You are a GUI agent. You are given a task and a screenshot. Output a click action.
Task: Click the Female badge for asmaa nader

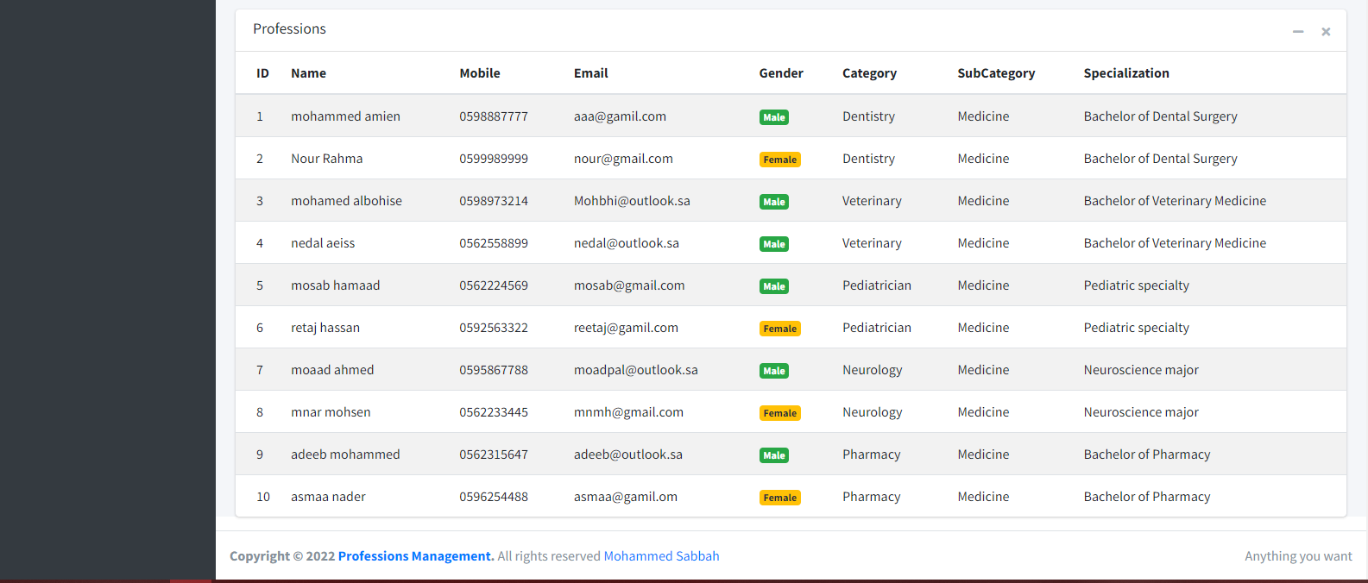pyautogui.click(x=779, y=498)
